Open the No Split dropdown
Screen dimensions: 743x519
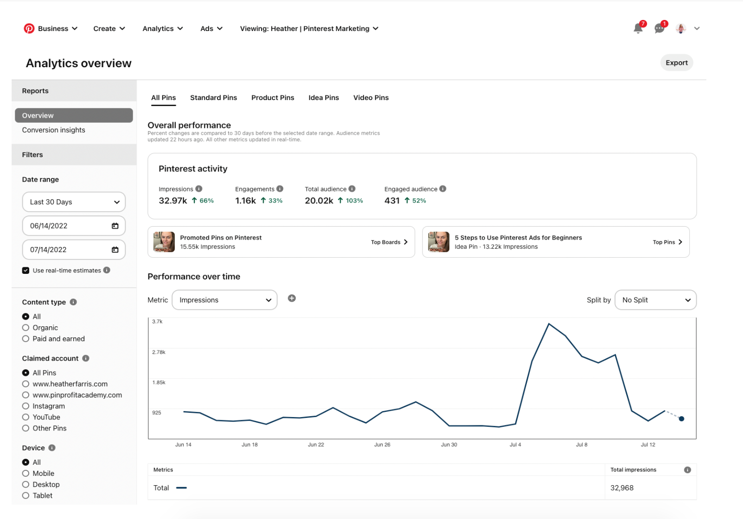point(655,300)
